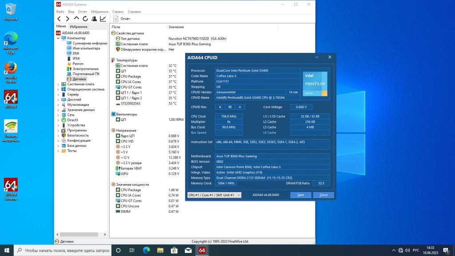Click the Электропитание power item

[85, 69]
